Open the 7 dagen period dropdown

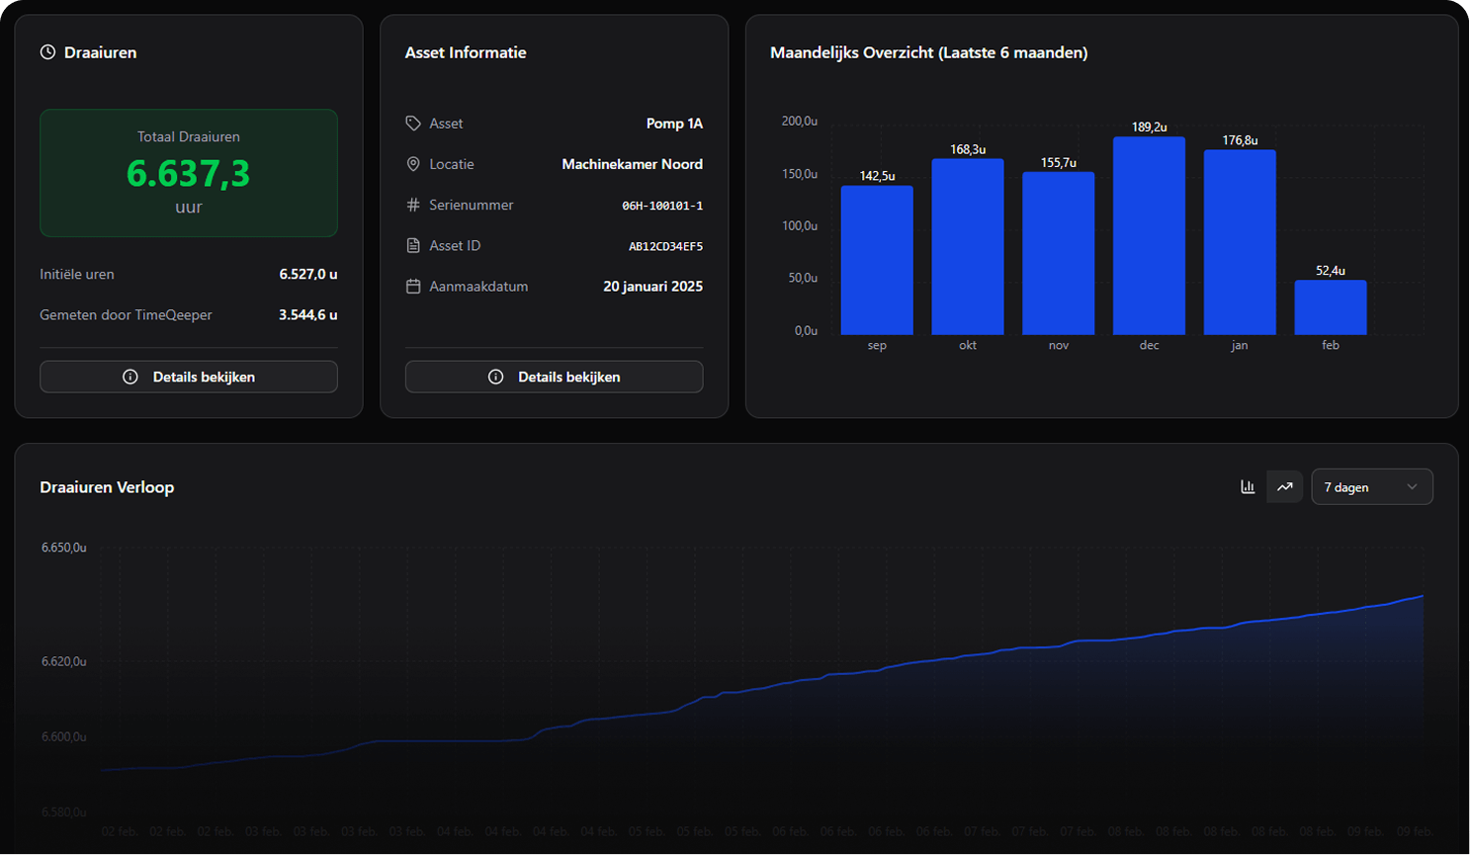[x=1370, y=486]
